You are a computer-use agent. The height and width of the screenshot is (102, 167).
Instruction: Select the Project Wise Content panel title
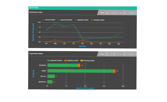pyautogui.click(x=36, y=54)
